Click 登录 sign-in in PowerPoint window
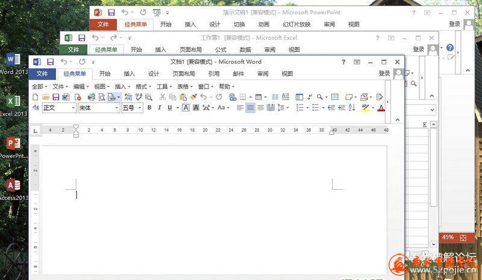The image size is (482, 280). [455, 24]
